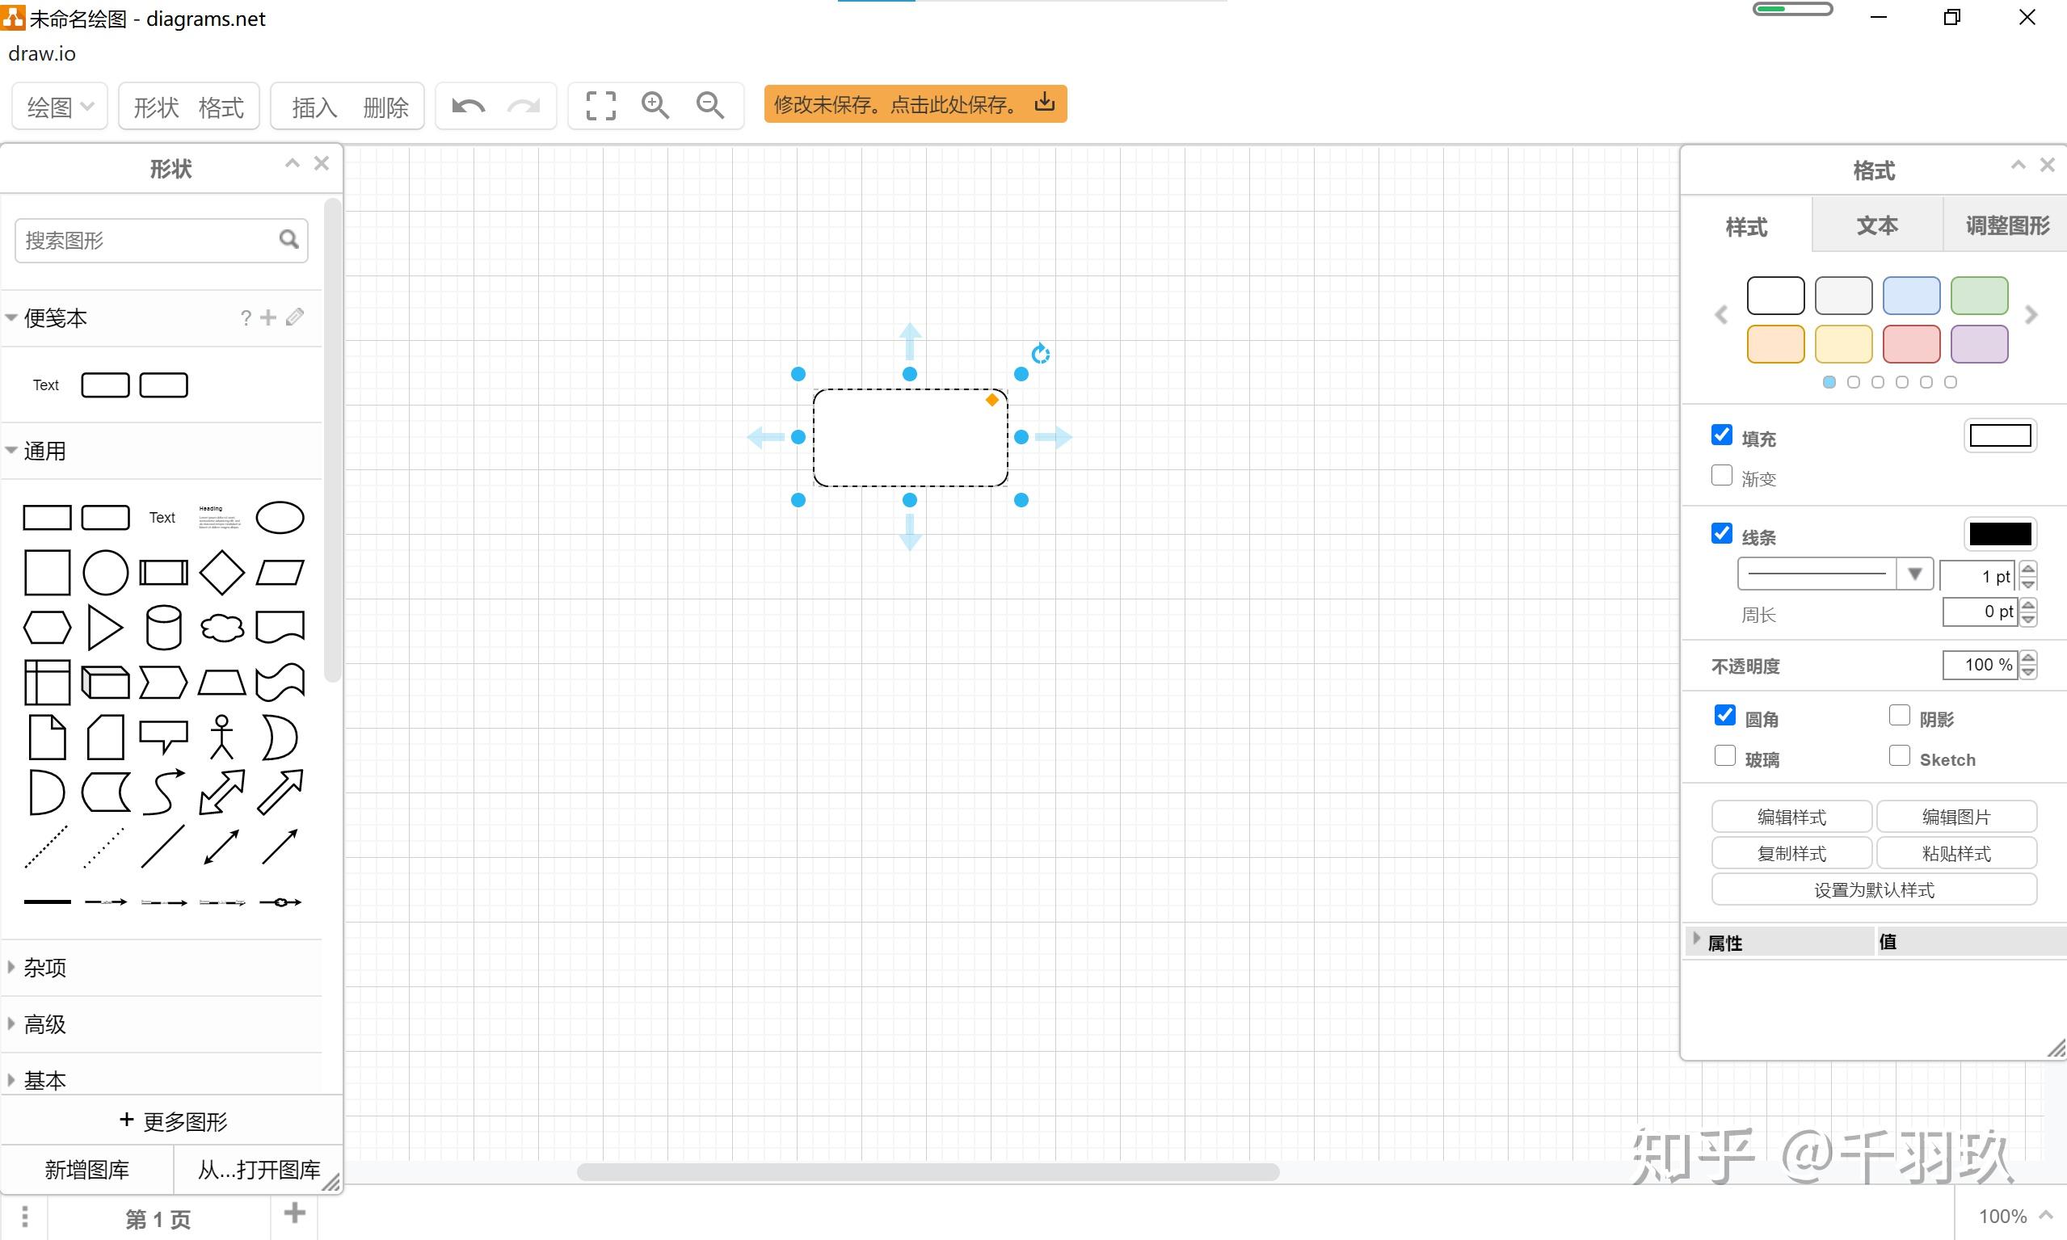
Task: Uncheck the 圆角 rounded checkbox
Action: point(1724,716)
